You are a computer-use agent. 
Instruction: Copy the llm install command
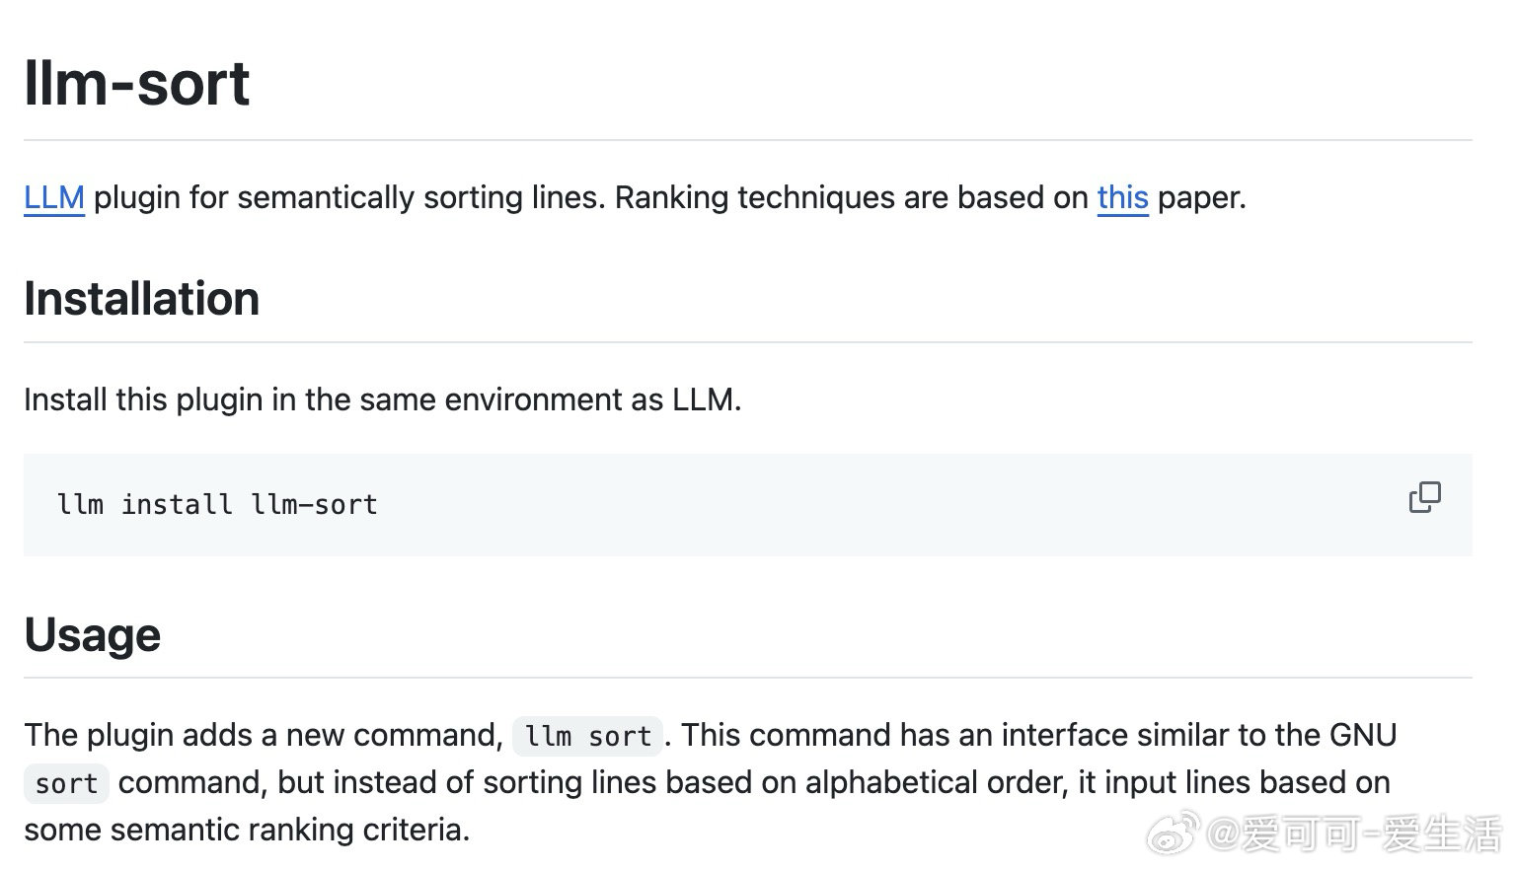1424,497
